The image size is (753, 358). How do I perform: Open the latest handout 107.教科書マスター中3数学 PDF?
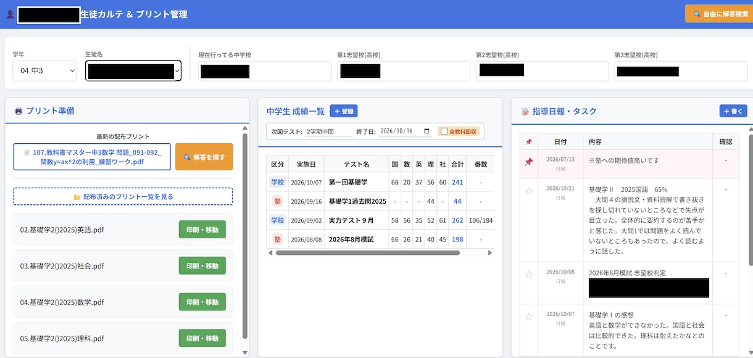[x=92, y=157]
